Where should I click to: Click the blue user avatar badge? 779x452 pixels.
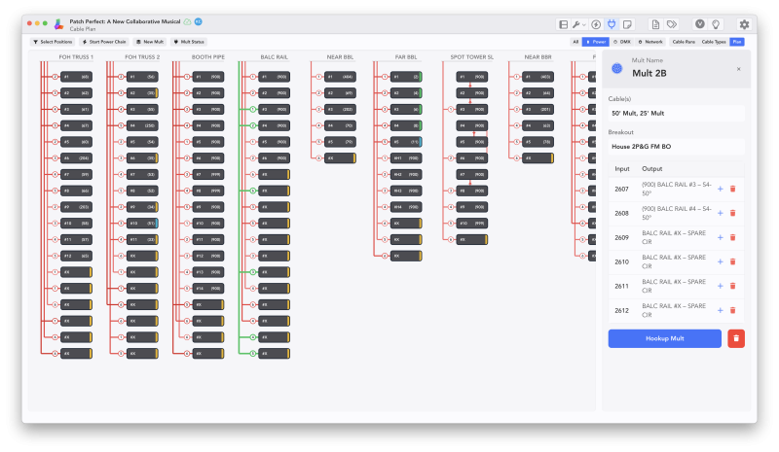(x=199, y=21)
